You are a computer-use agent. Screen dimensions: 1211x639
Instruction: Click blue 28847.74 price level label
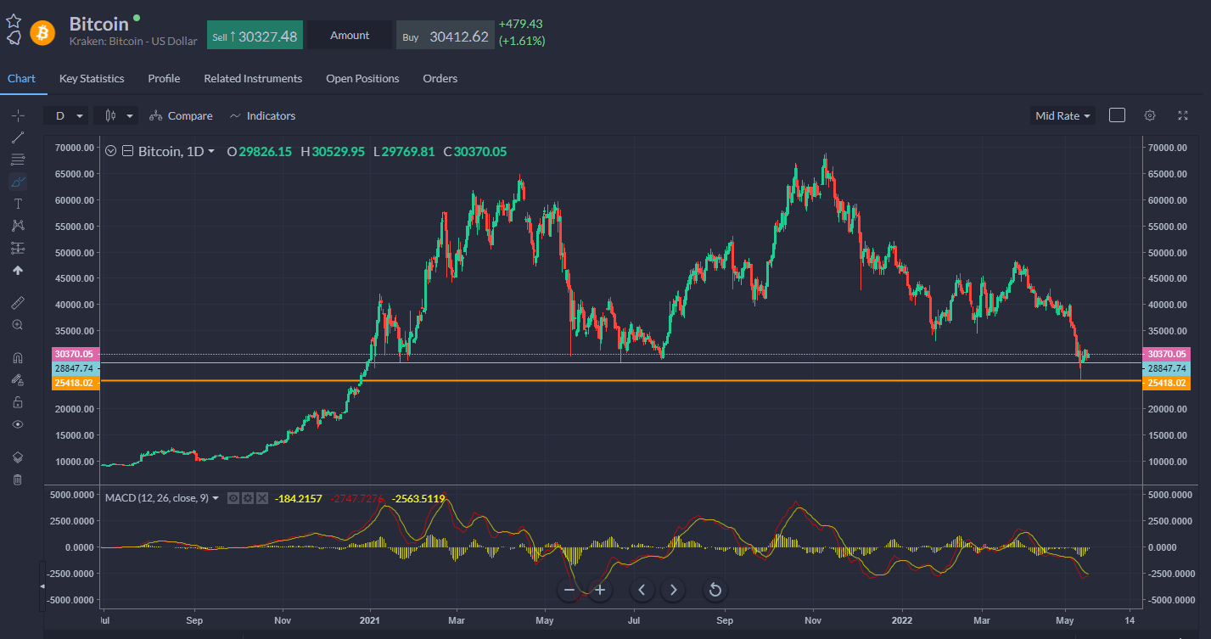click(x=76, y=368)
